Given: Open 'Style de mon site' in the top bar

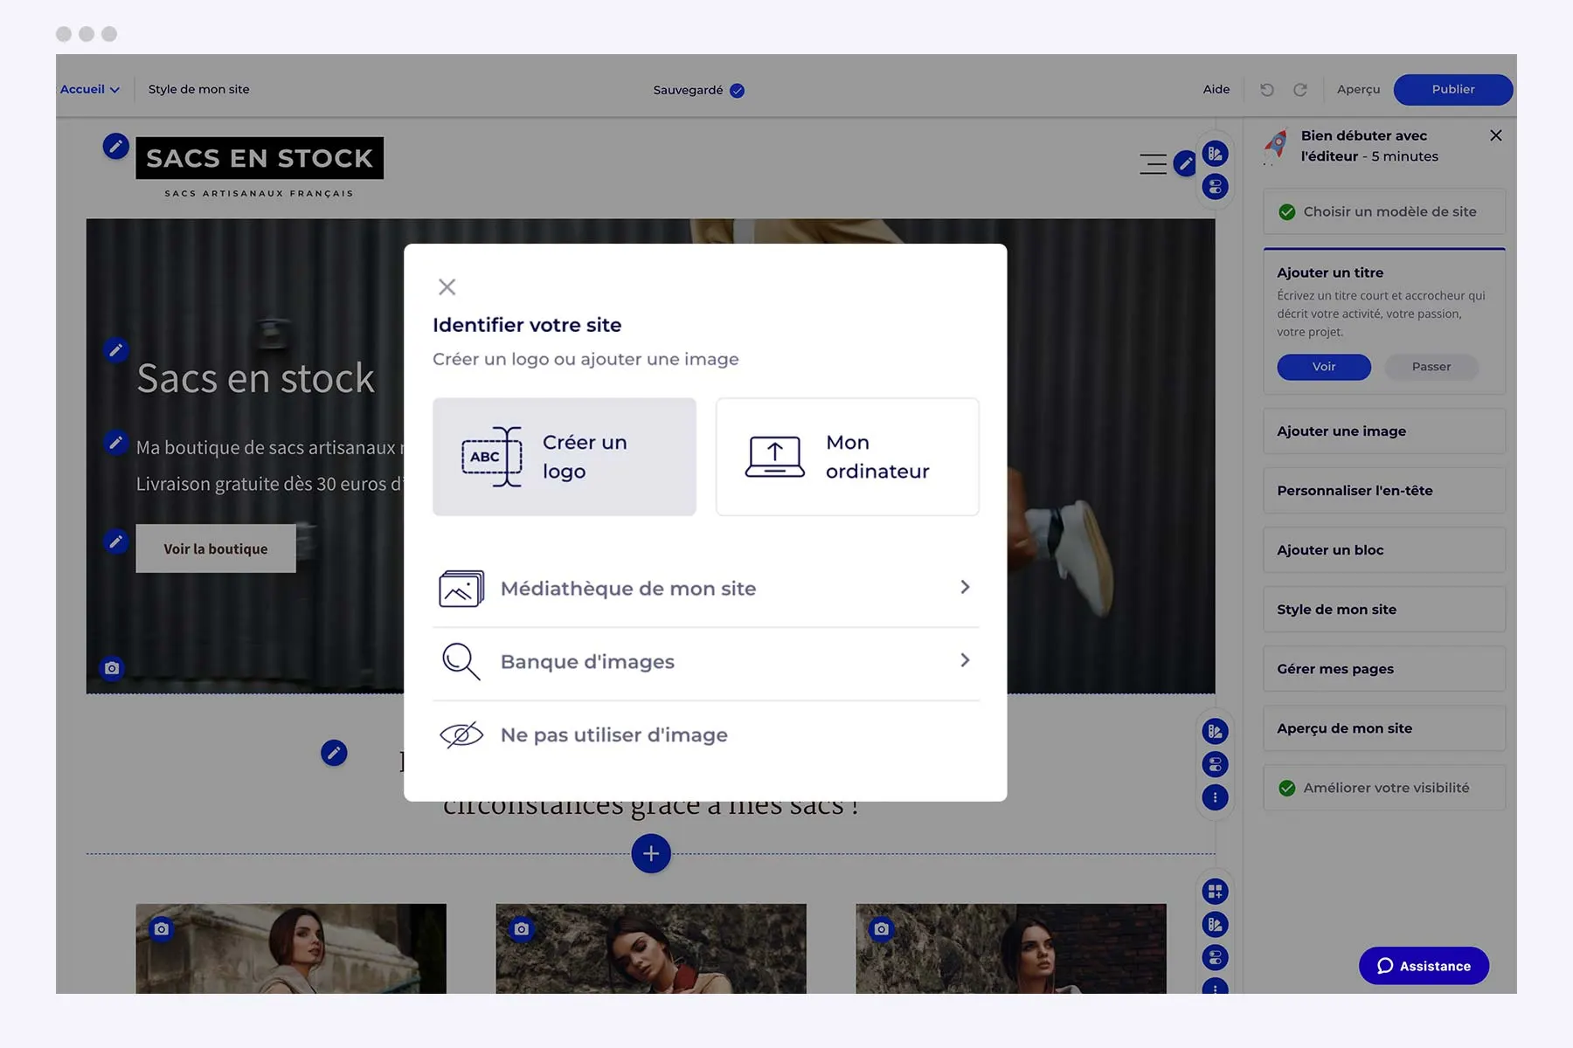Looking at the screenshot, I should click(x=198, y=89).
